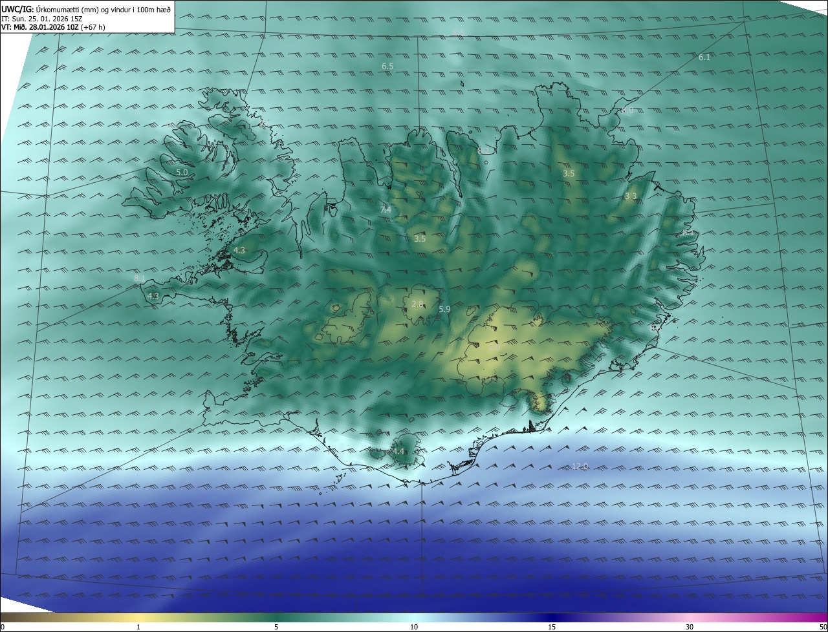This screenshot has height=632, width=828.
Task: Click the 7.4 value label on the map
Action: [386, 210]
